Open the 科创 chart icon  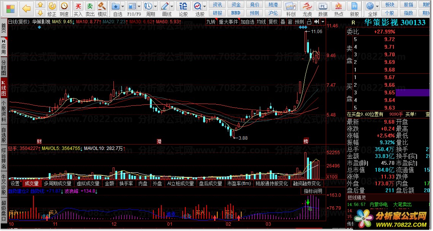pos(291,6)
